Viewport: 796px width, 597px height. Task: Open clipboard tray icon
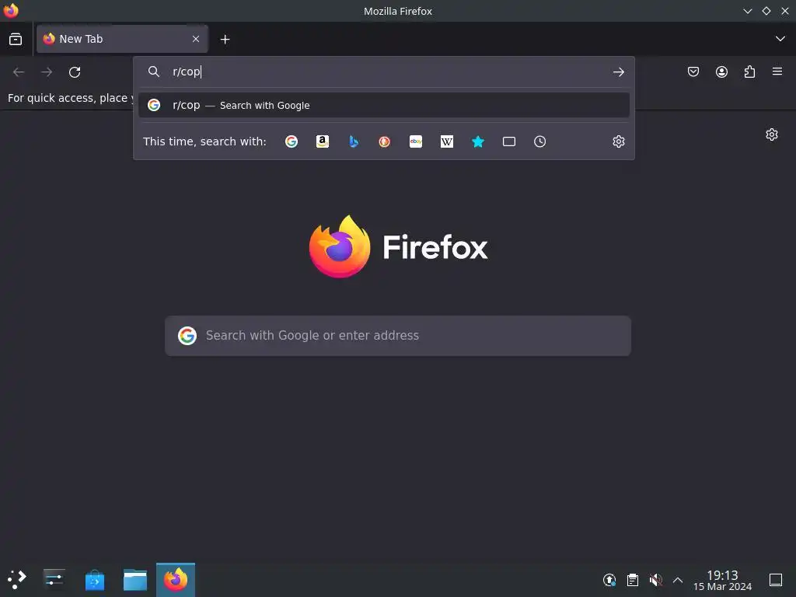(633, 580)
